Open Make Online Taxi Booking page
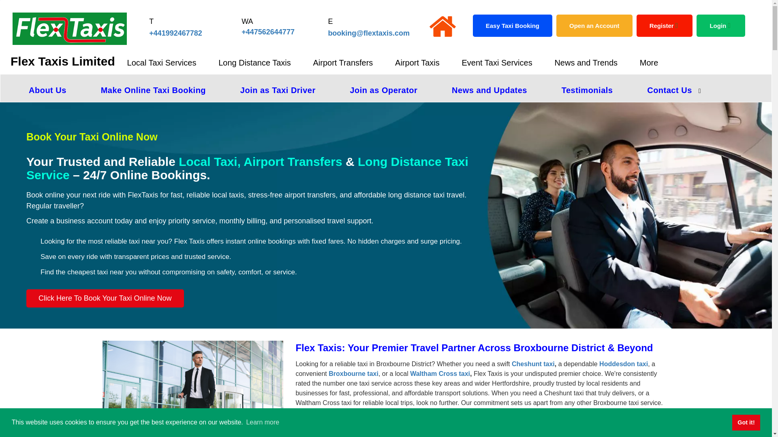The height and width of the screenshot is (437, 778). [153, 90]
